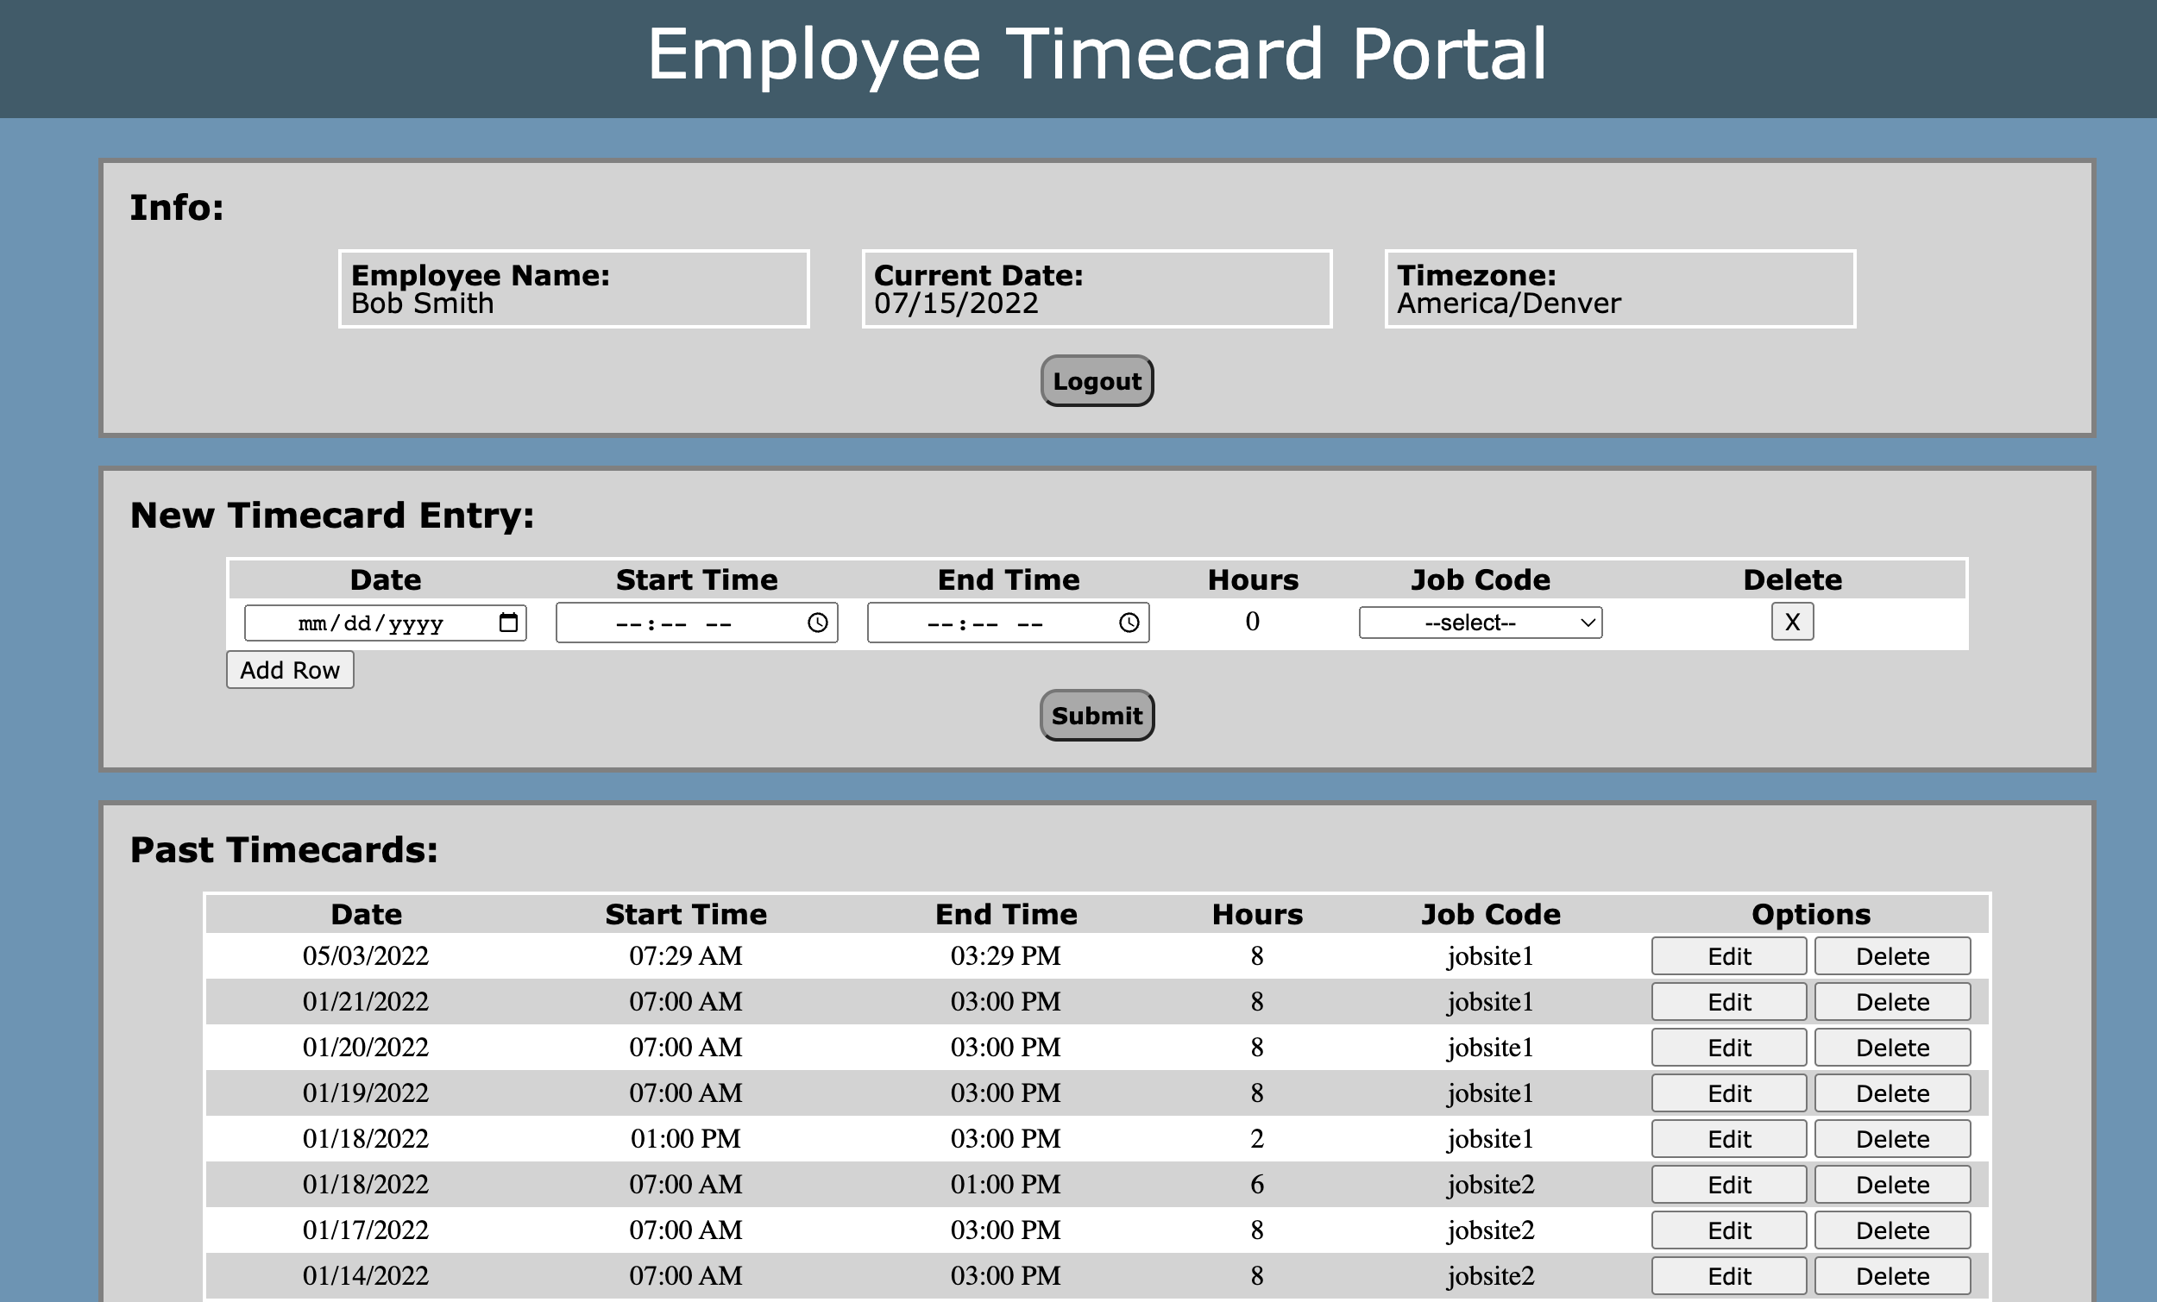The height and width of the screenshot is (1302, 2157).
Task: Click the Employee Timecard Portal heading
Action: click(1097, 54)
